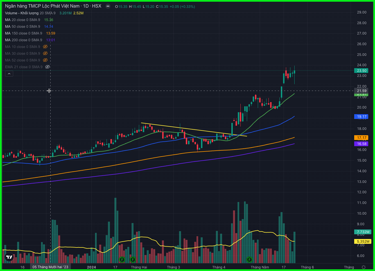The image size is (375, 271).
Task: Click the purple MA 200 price label 16.58
Action: [x=362, y=144]
